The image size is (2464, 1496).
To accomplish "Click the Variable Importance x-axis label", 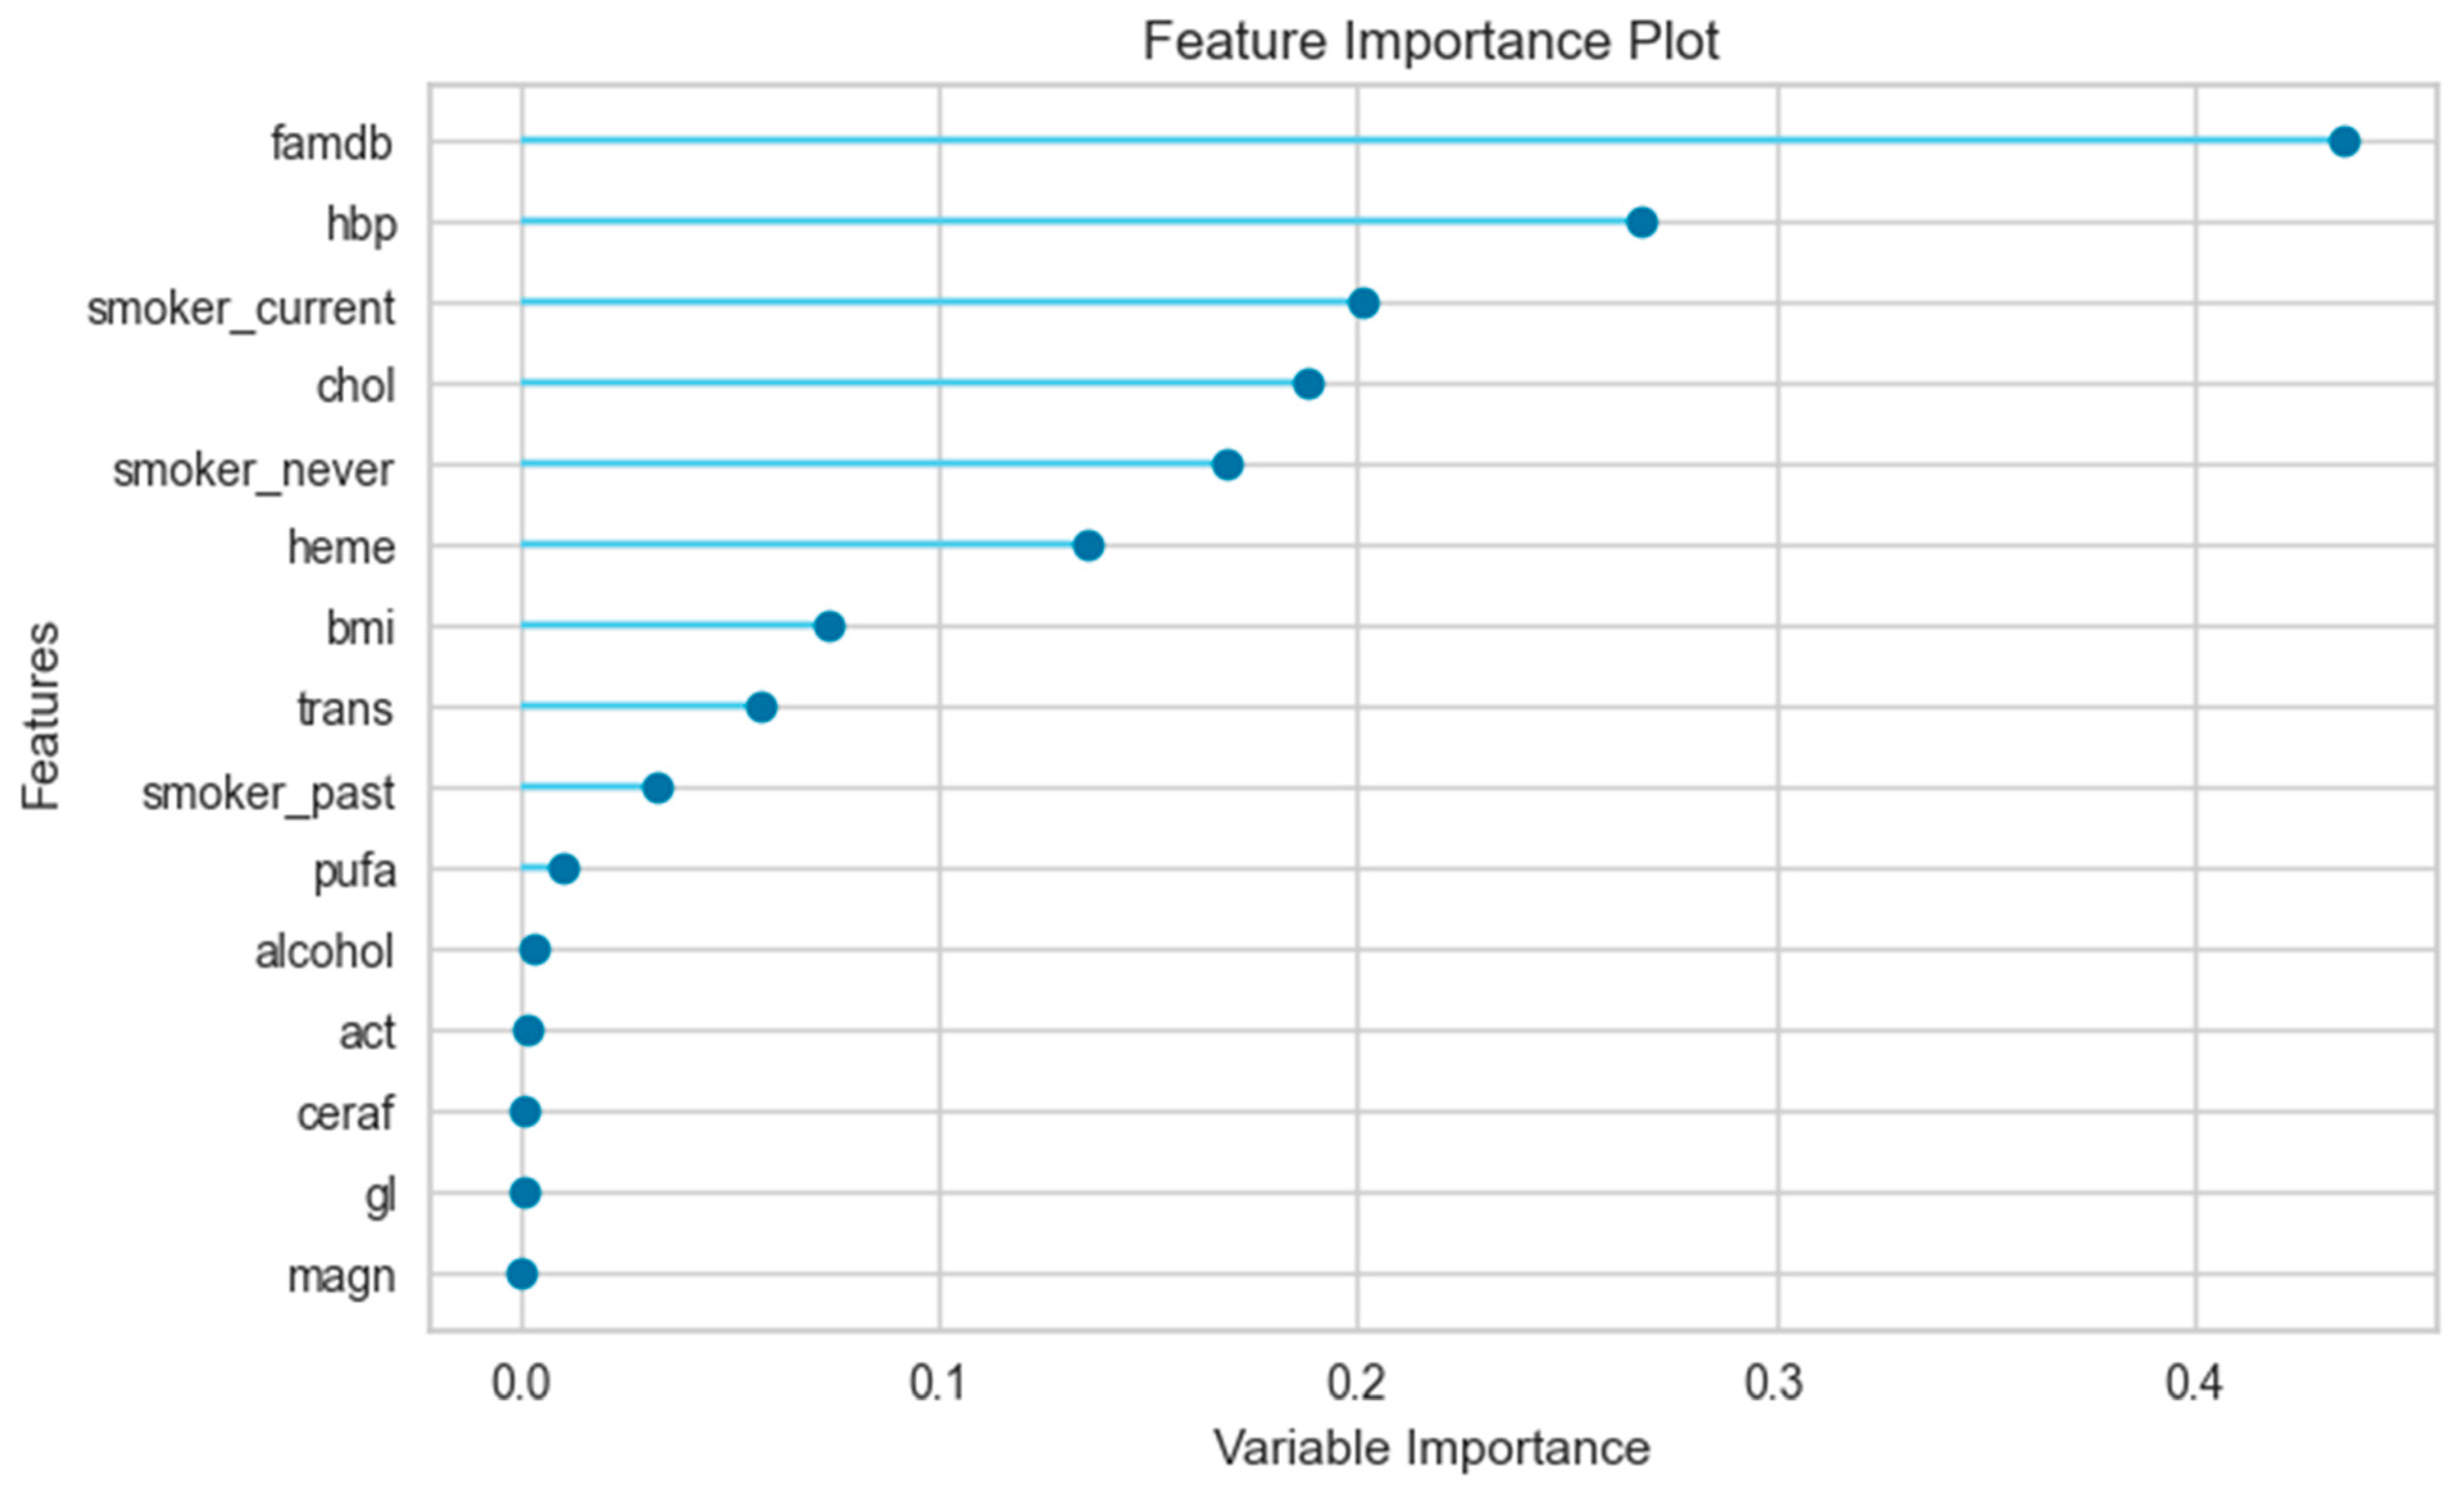I will [x=1431, y=1448].
